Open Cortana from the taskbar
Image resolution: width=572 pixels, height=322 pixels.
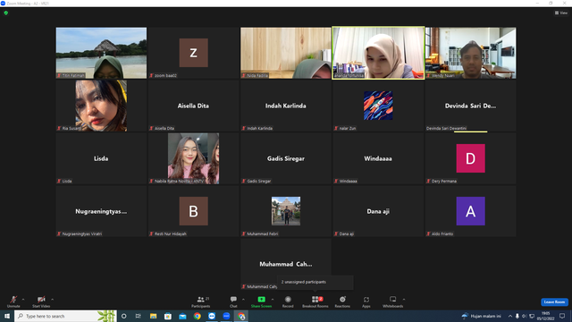tap(124, 316)
